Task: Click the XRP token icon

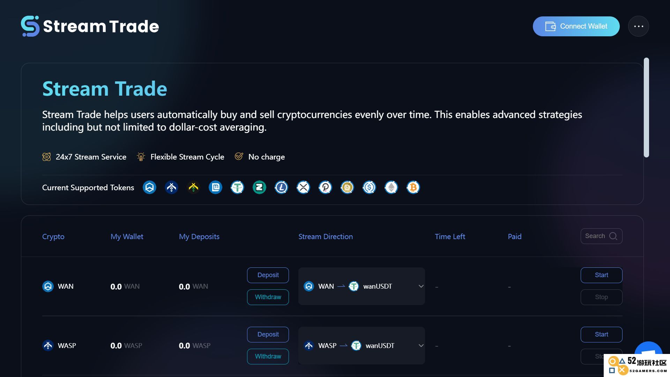Action: [303, 187]
